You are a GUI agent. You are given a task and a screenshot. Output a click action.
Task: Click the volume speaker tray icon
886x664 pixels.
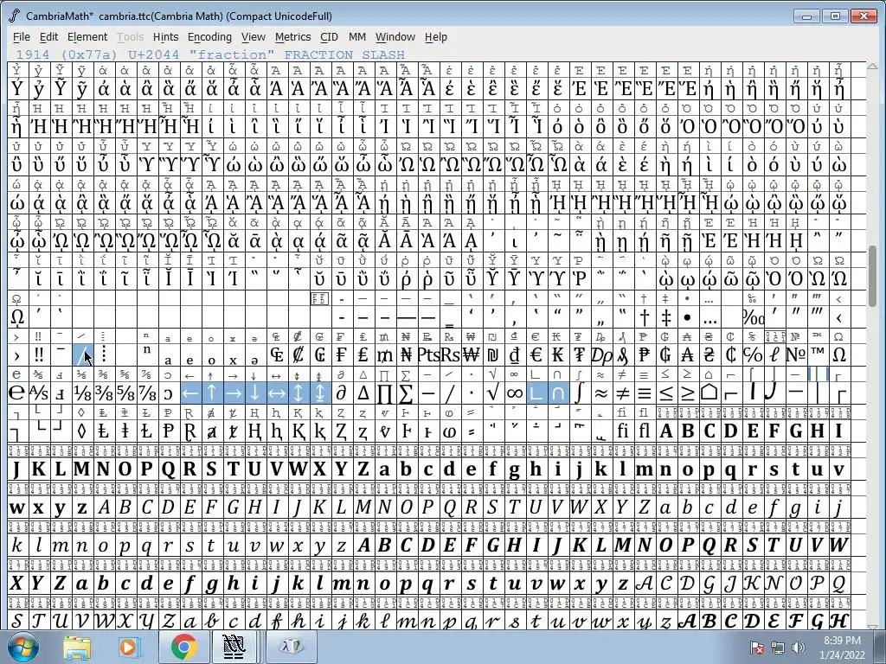click(x=799, y=647)
